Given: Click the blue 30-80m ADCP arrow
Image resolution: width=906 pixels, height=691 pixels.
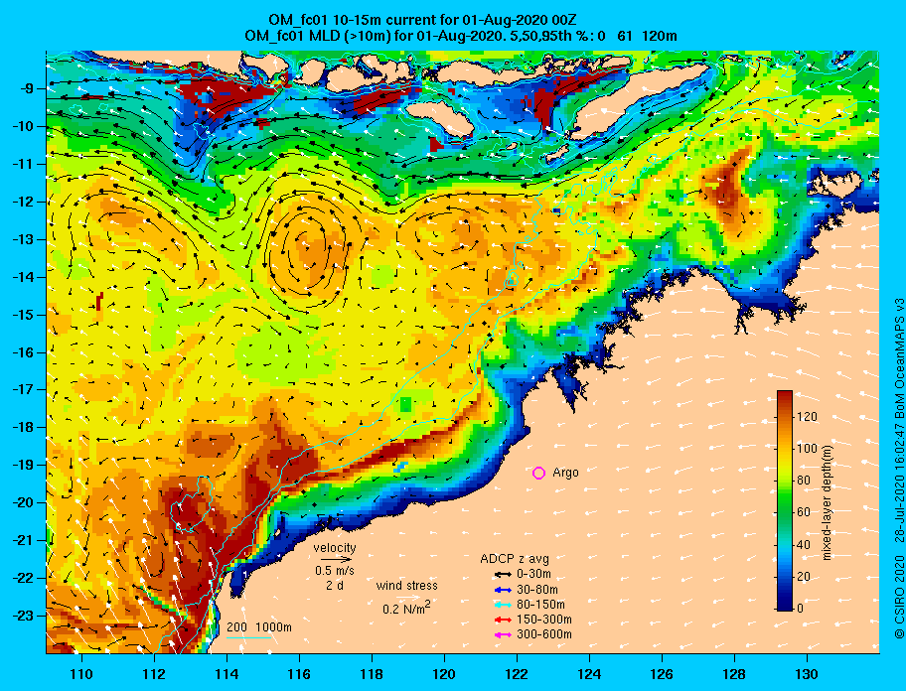Looking at the screenshot, I should pos(503,590).
